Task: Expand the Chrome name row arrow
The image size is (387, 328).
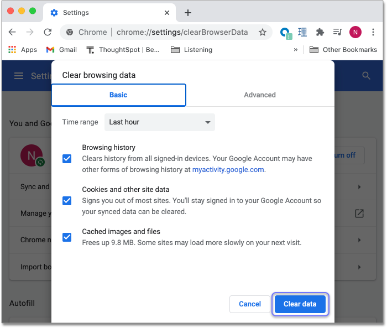Action: [359, 240]
